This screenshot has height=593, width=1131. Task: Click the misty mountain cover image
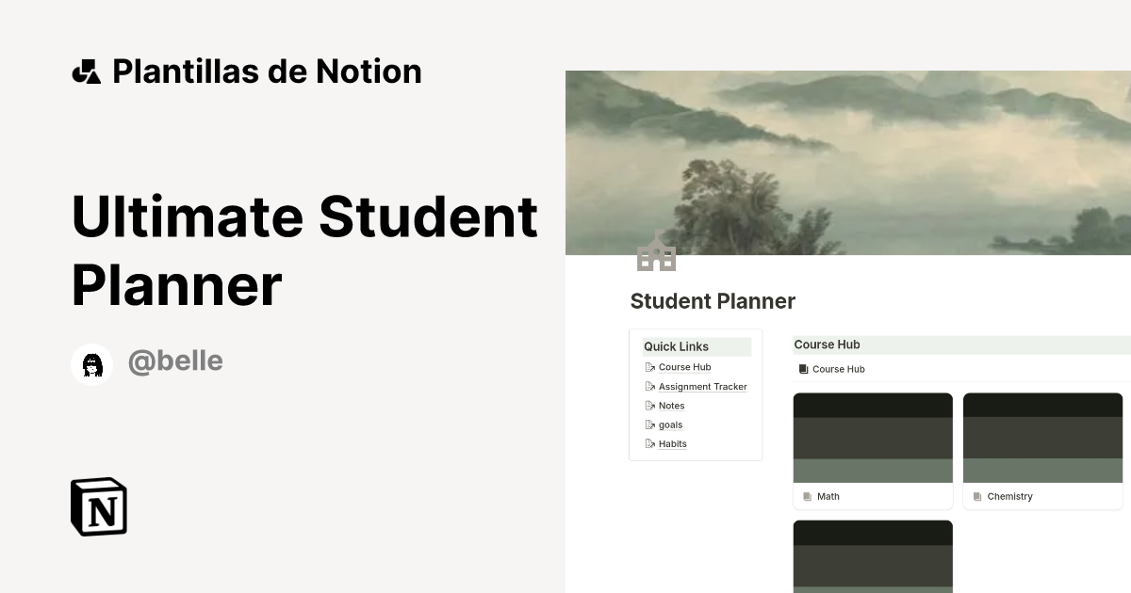point(848,160)
